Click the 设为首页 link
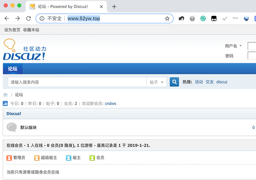The height and width of the screenshot is (180, 256). pyautogui.click(x=12, y=30)
